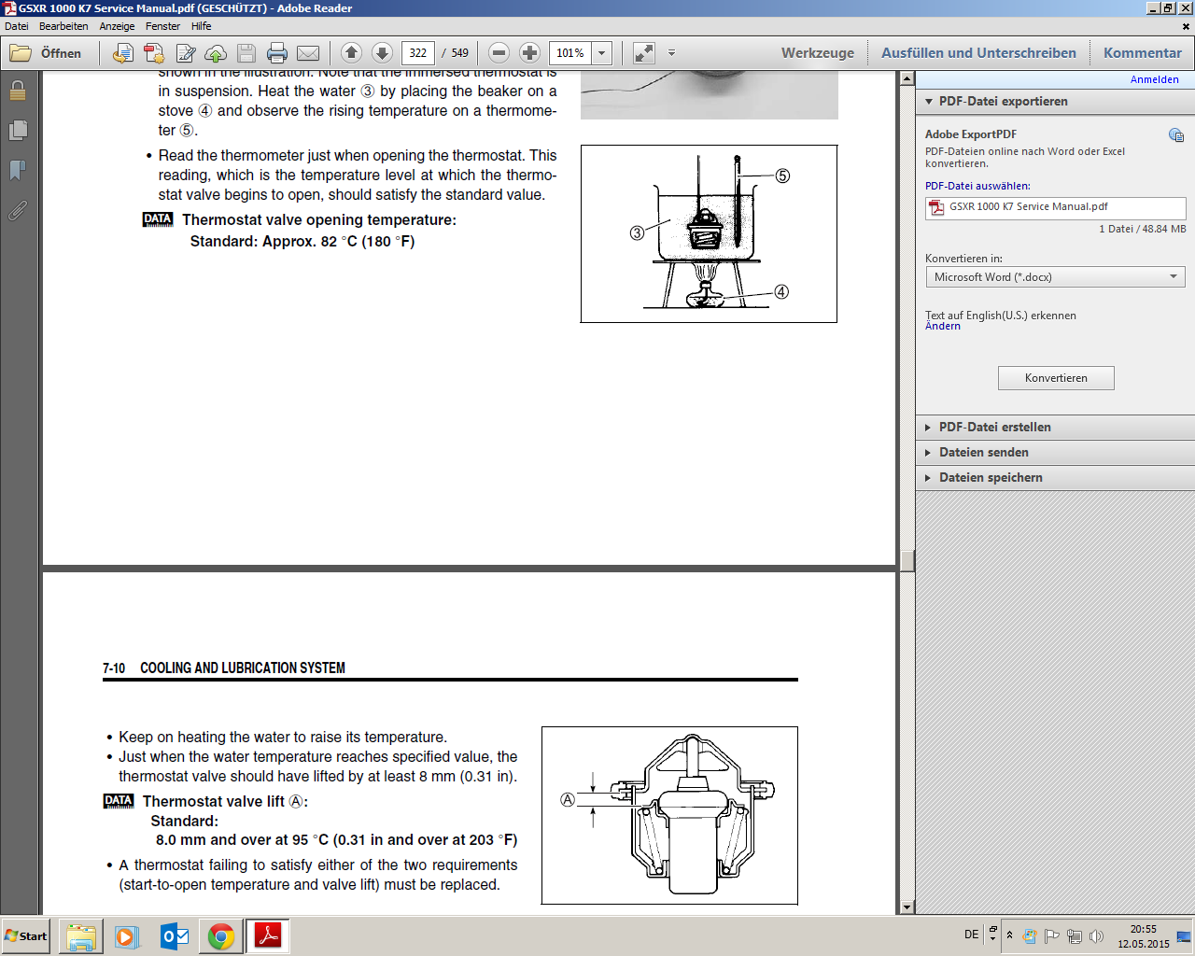The image size is (1195, 956).
Task: Click the '1 Datei / 48.84 MB' text
Action: [x=1142, y=229]
